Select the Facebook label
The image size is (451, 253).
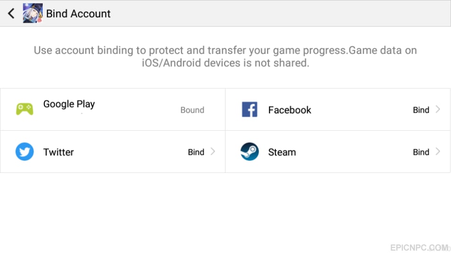(x=290, y=110)
